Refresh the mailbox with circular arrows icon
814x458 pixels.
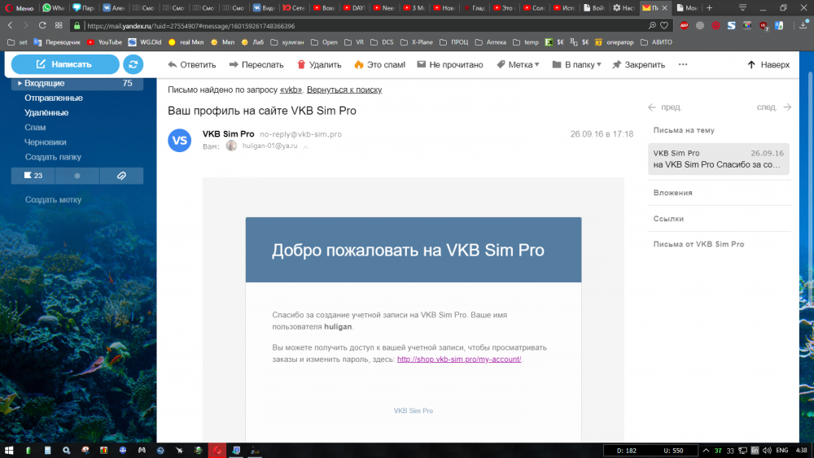(x=133, y=64)
